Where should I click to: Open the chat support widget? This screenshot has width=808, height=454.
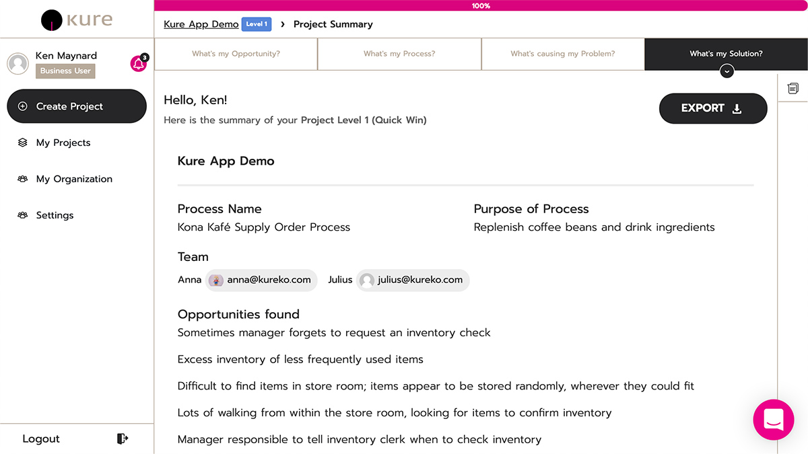[x=773, y=420]
